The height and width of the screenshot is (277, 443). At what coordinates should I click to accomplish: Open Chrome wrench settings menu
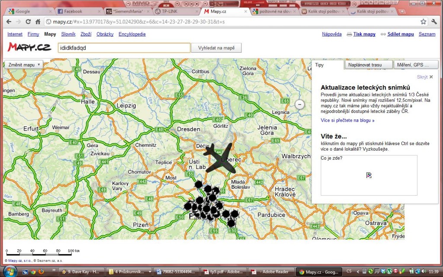(x=434, y=22)
